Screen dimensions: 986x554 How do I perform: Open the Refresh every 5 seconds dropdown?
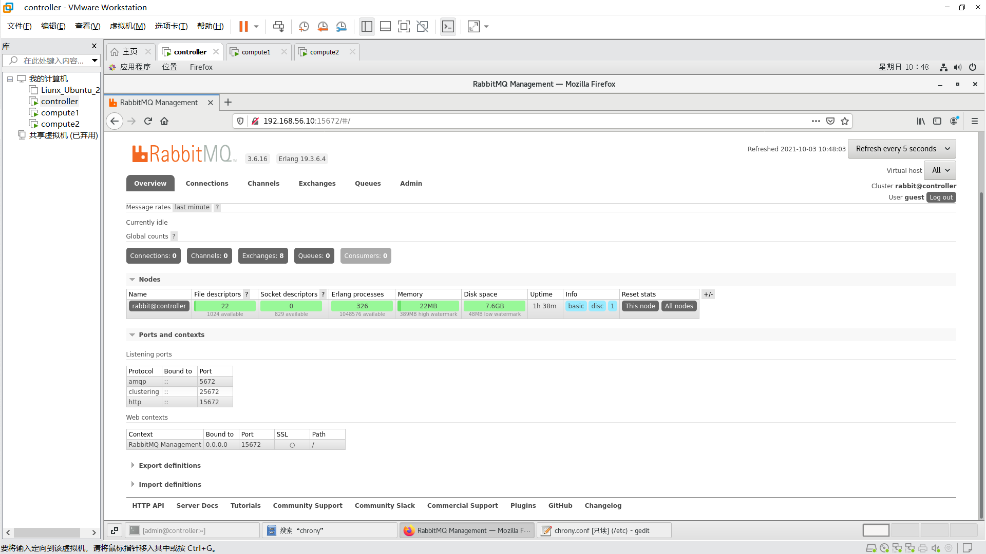point(901,149)
